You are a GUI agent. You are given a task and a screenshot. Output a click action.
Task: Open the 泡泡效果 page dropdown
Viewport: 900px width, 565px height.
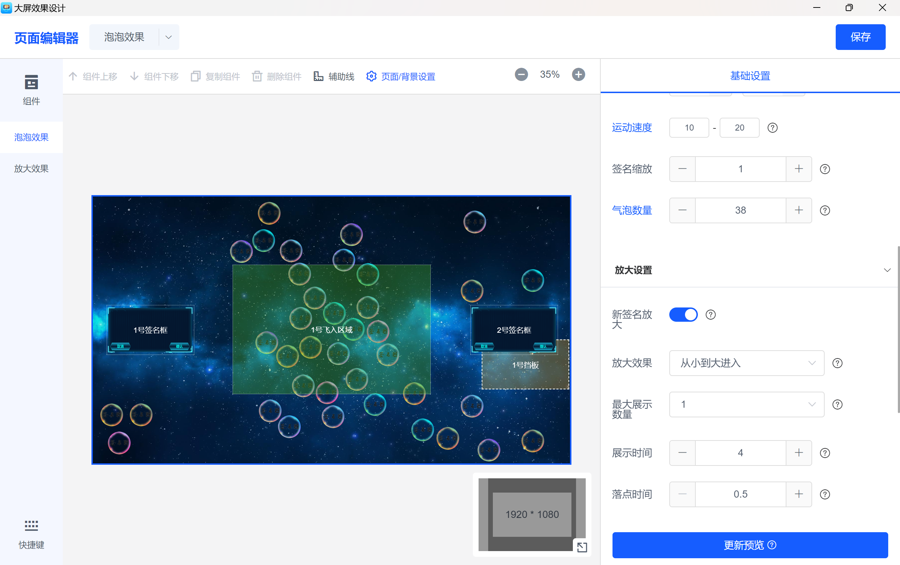pyautogui.click(x=169, y=37)
